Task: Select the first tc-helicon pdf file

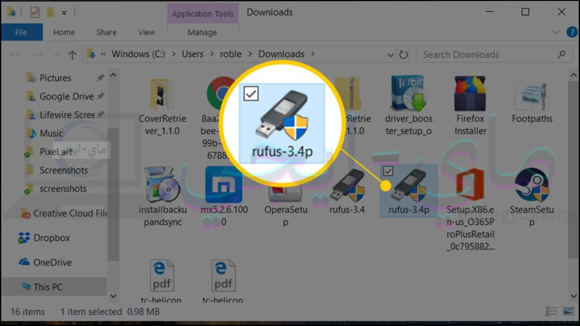Action: 162,275
